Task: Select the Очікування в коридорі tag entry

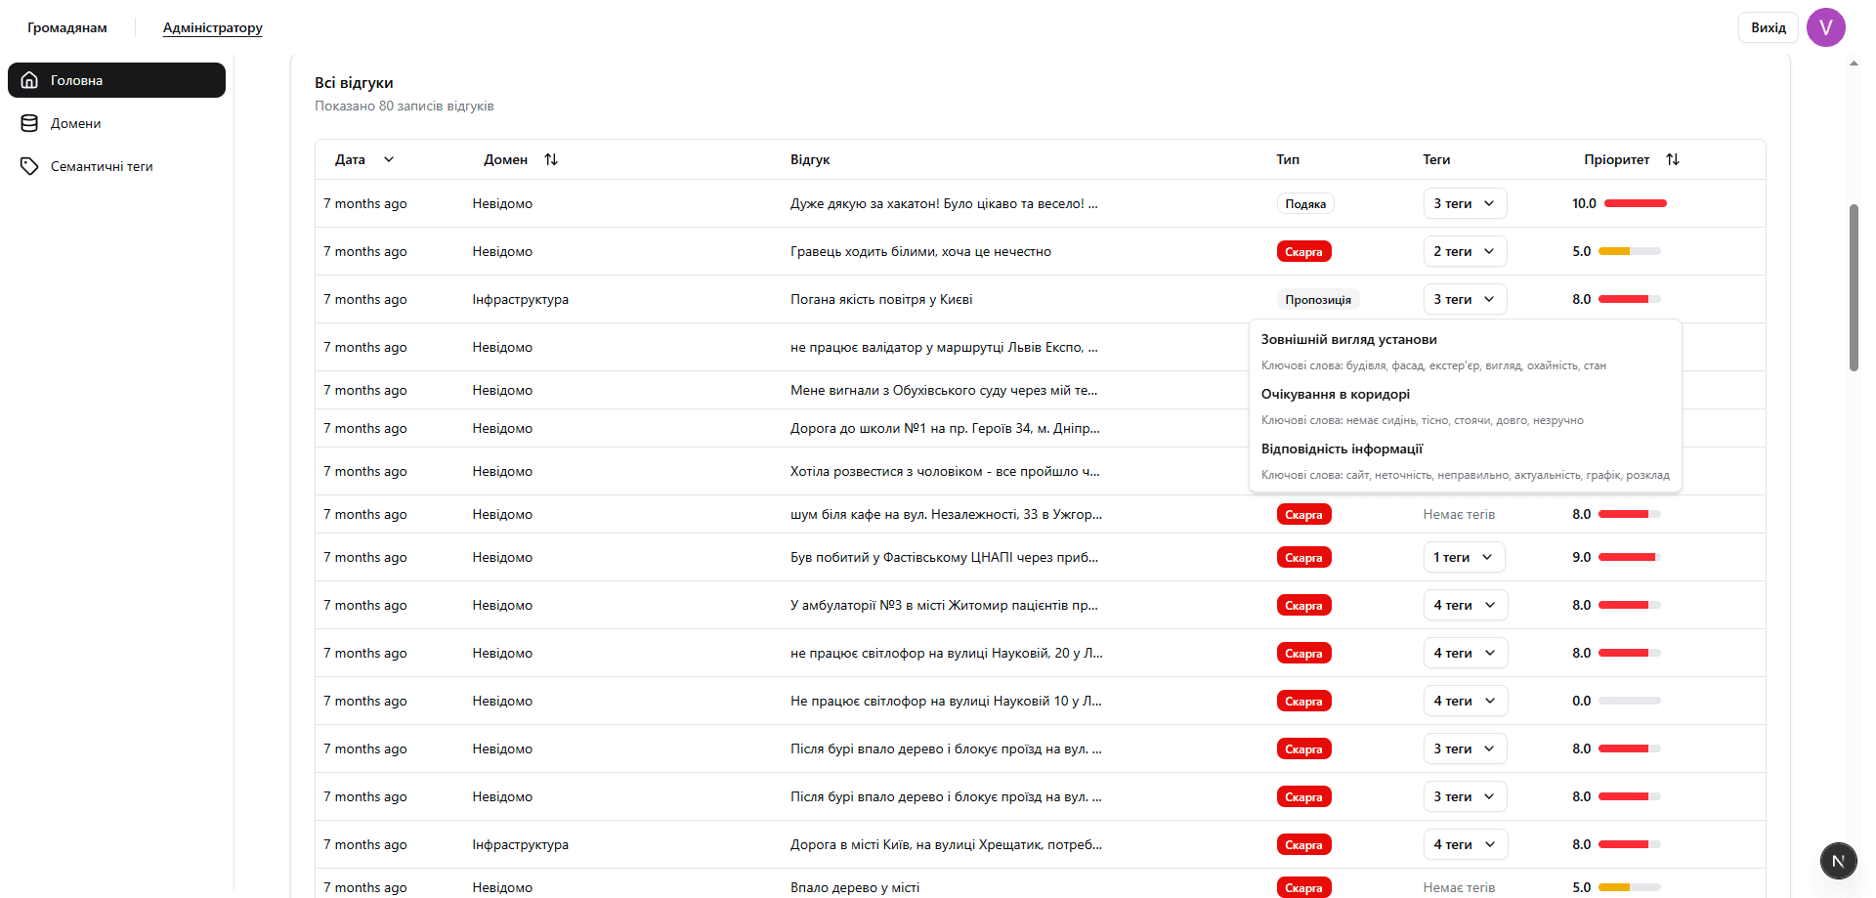Action: [1335, 394]
